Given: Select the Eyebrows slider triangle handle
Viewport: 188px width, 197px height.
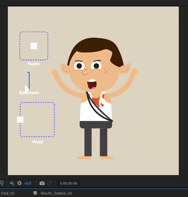Looking at the screenshot, I should tap(27, 89).
